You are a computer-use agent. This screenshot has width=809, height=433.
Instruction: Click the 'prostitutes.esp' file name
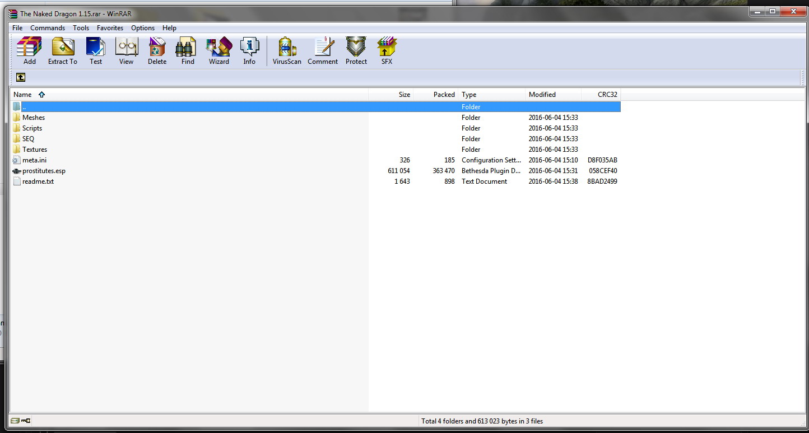(x=44, y=171)
